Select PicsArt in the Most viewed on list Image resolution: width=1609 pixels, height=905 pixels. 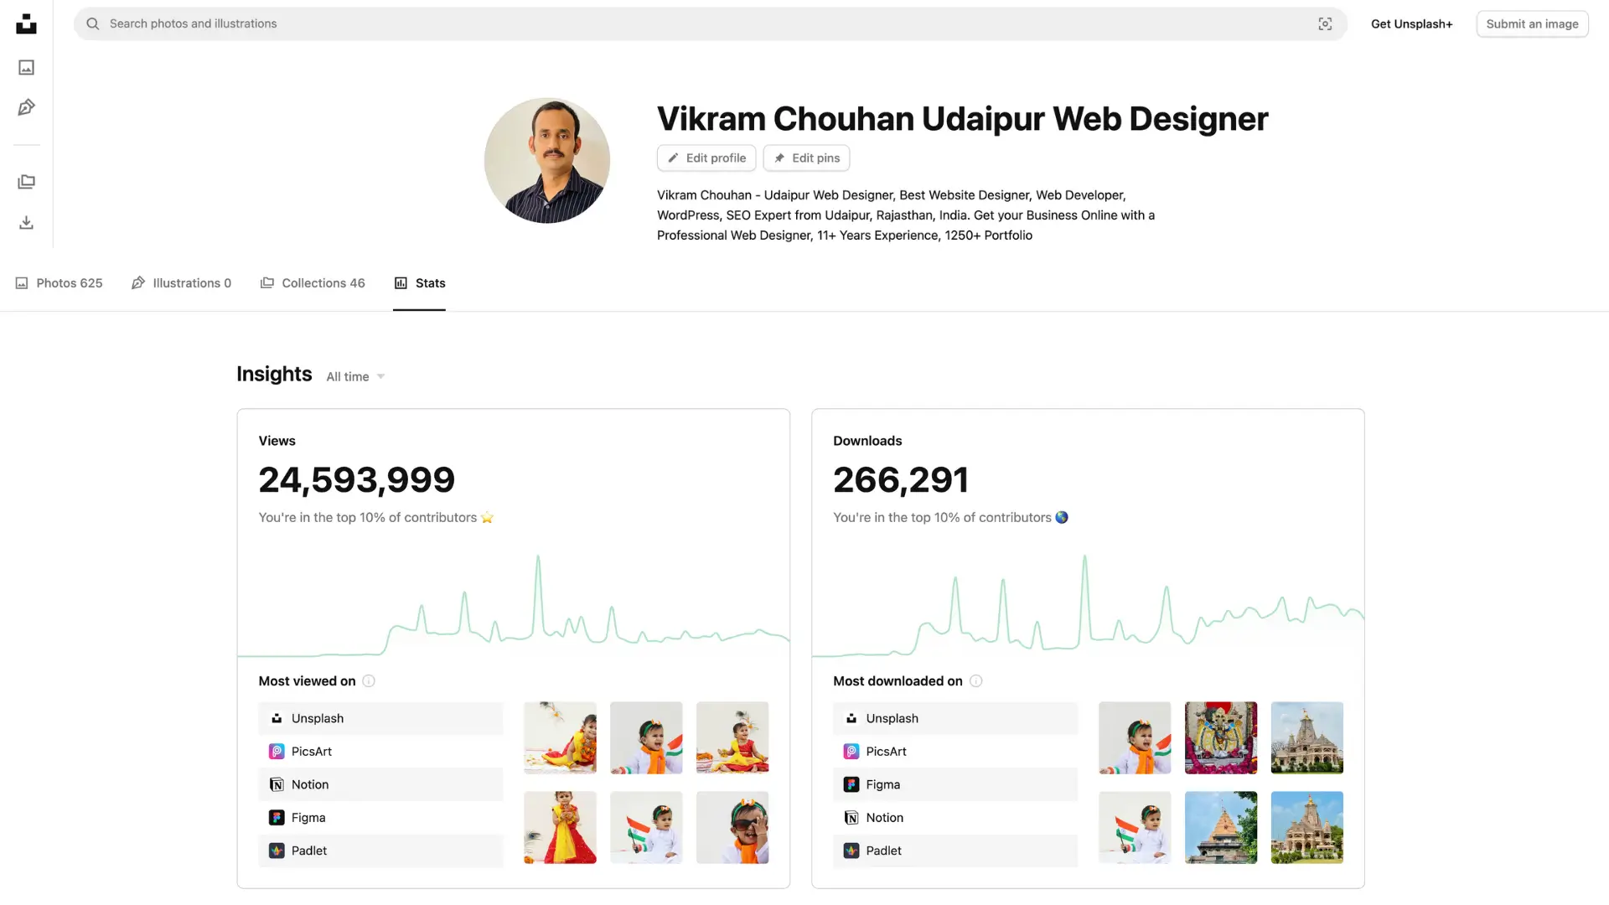[311, 751]
